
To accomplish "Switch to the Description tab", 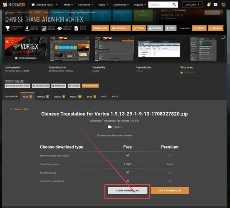I will 11,97.
